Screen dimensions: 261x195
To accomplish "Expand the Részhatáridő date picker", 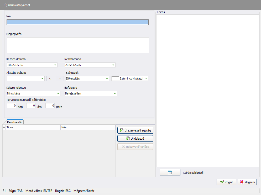I will pyautogui.click(x=113, y=65).
